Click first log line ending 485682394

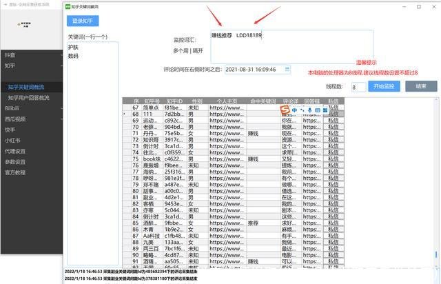(x=131, y=272)
